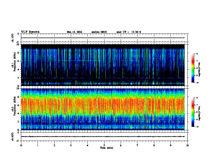
Task: Click the "ch.3(V)" vertical axis label
Action: tap(13, 137)
